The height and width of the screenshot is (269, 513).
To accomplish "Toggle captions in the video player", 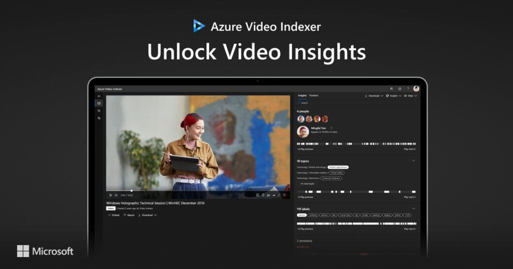I will (269, 195).
